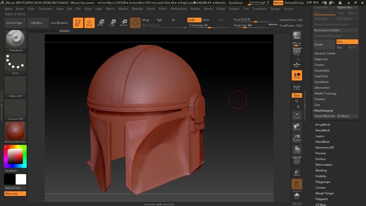Click the Reconstruct Subdiv button
The width and height of the screenshot is (366, 206).
[x=336, y=30]
